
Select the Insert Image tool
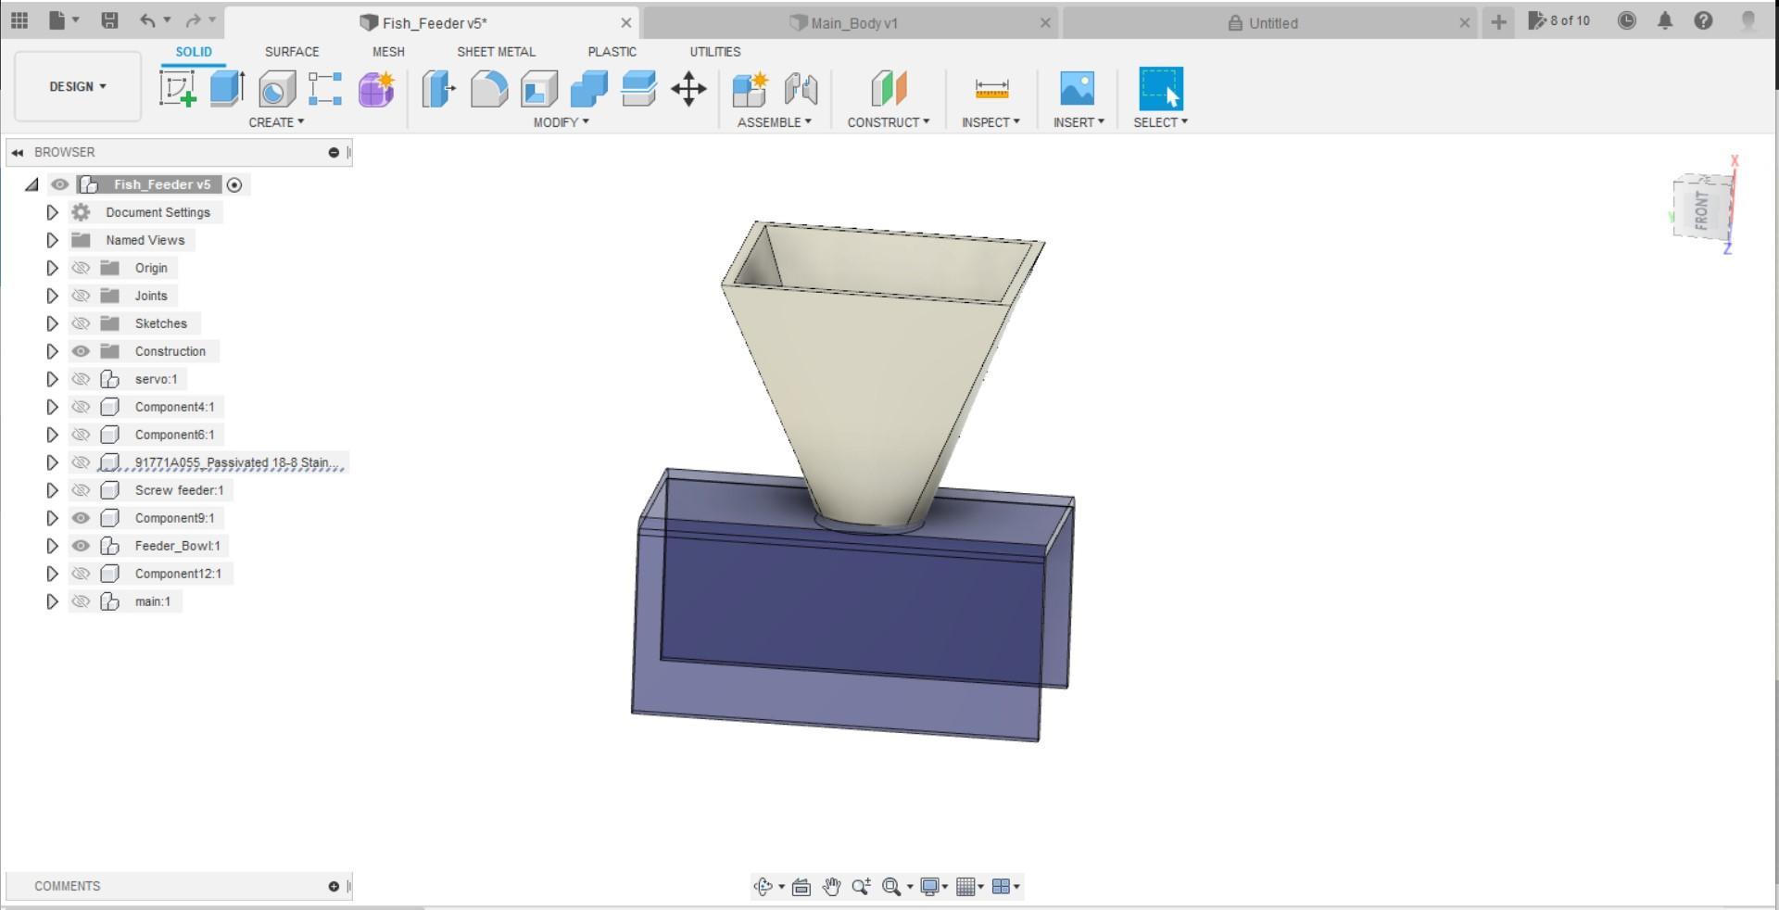click(1077, 89)
